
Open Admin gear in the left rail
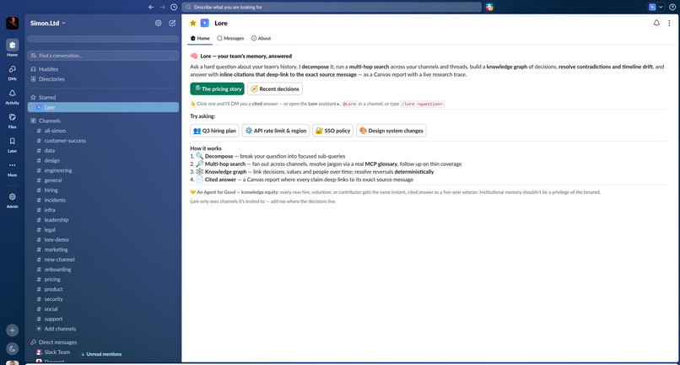12,200
